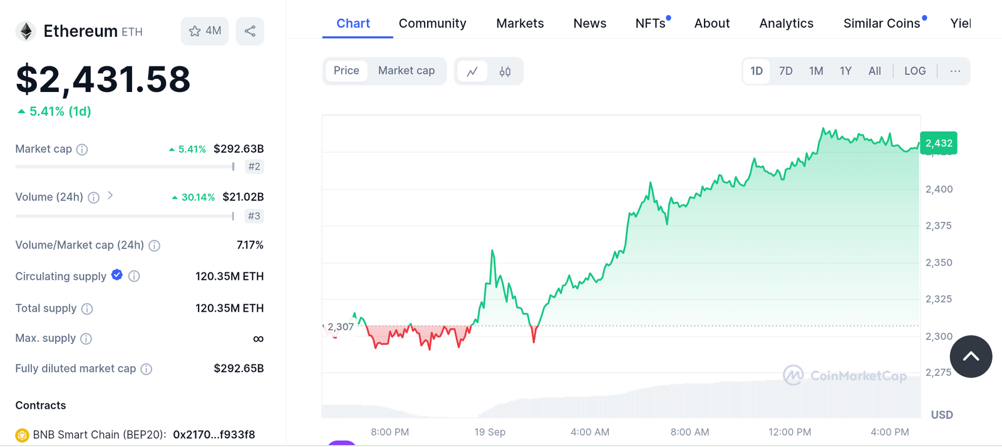The width and height of the screenshot is (1002, 447).
Task: Open the Markets tab
Action: (x=520, y=24)
